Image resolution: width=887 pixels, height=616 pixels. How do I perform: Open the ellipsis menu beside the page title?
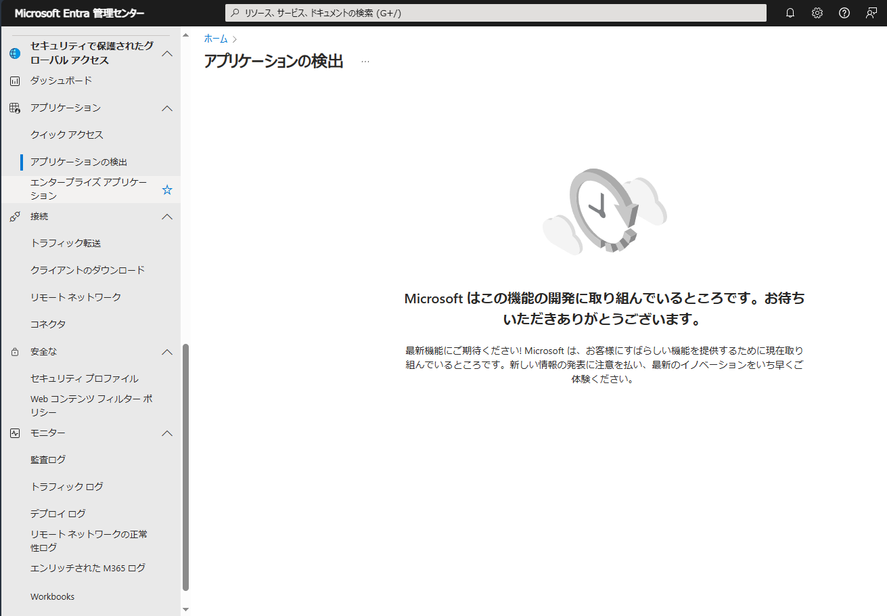pos(365,62)
